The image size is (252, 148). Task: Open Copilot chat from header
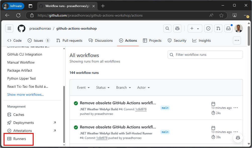click(177, 28)
